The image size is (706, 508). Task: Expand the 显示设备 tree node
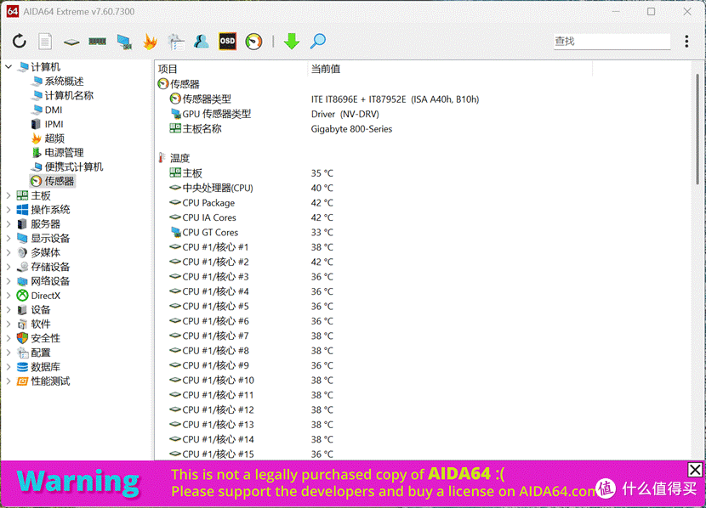tap(9, 238)
